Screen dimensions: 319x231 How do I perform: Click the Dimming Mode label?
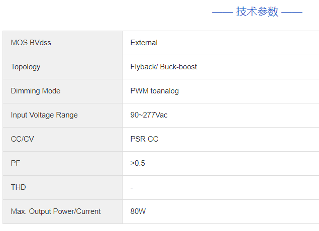pos(35,91)
